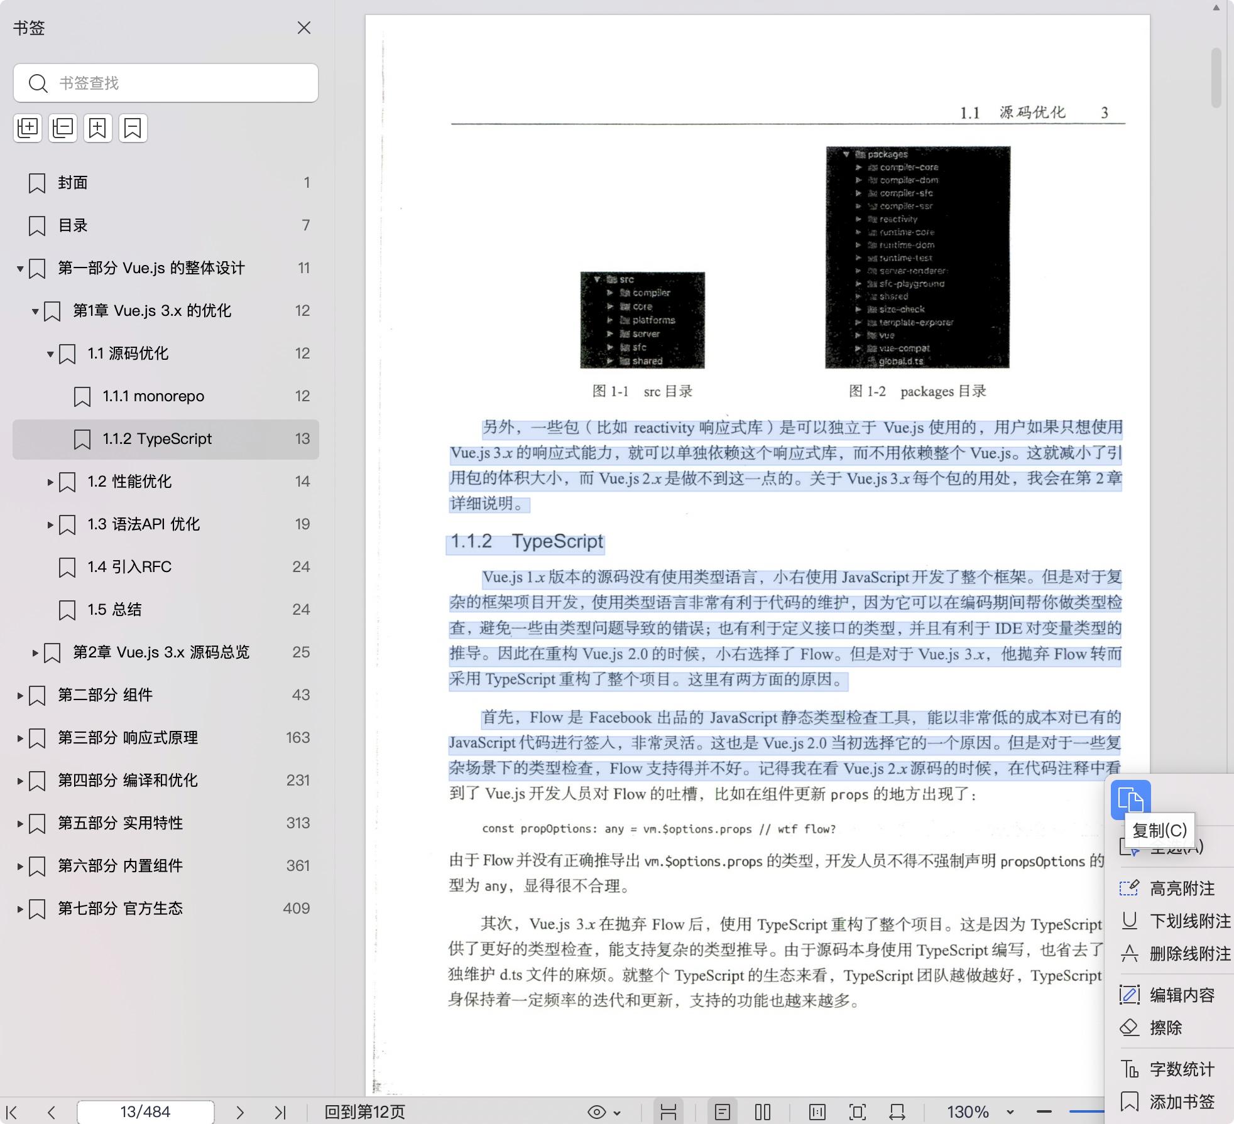Image resolution: width=1234 pixels, height=1124 pixels.
Task: Expand 第五部分 实用特性
Action: coord(20,824)
